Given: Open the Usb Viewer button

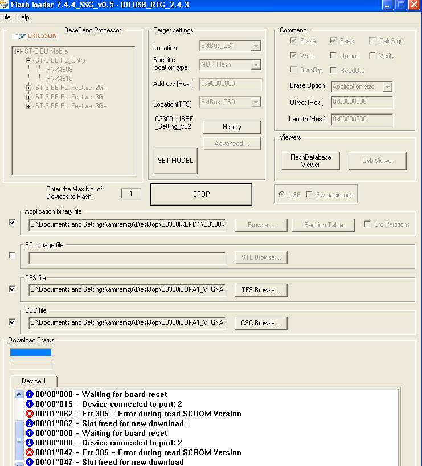Looking at the screenshot, I should click(x=378, y=161).
